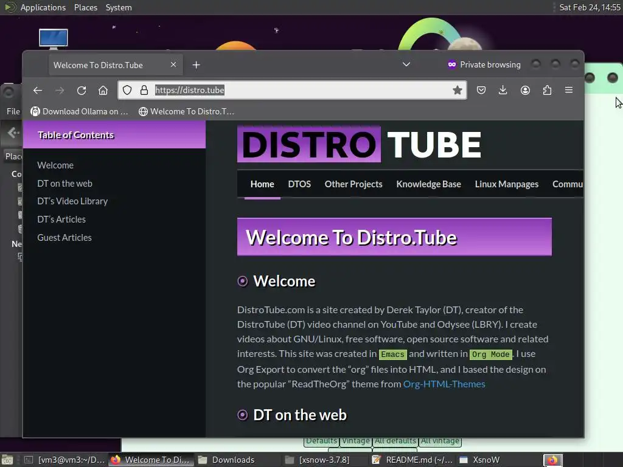Click the bullet icon beside Welcome heading

242,281
